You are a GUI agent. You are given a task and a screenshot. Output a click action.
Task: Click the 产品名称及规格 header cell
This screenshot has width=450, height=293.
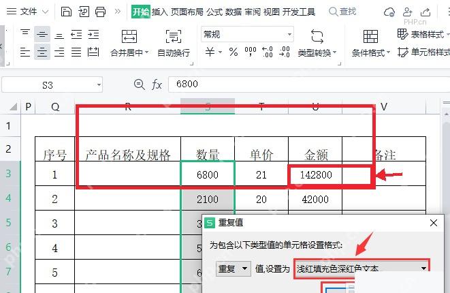(x=128, y=149)
